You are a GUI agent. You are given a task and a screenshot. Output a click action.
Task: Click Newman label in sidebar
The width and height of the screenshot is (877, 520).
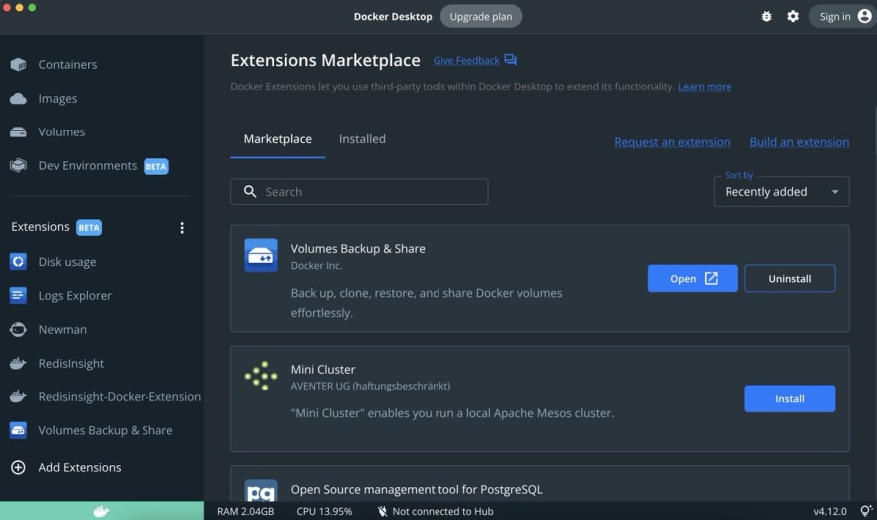coord(62,330)
